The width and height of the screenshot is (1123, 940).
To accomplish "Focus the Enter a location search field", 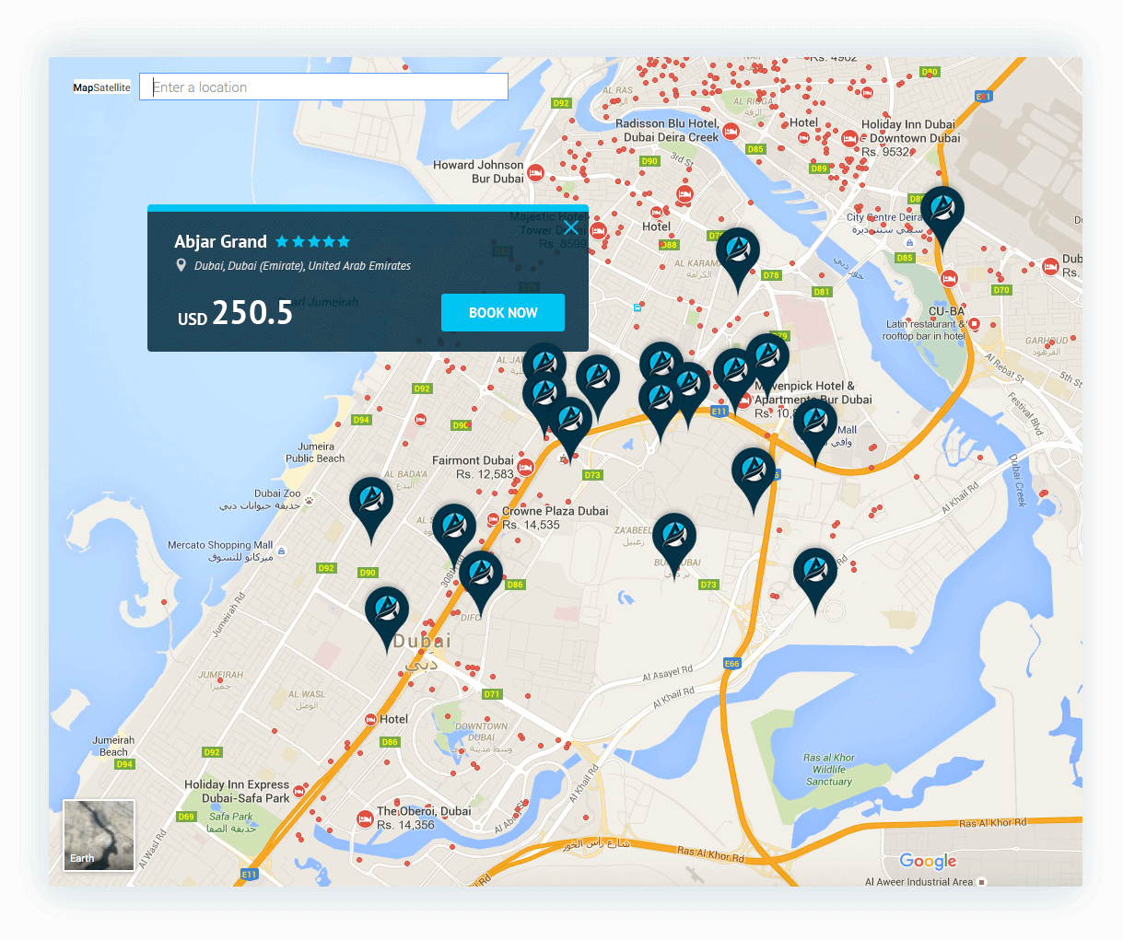I will coord(323,87).
